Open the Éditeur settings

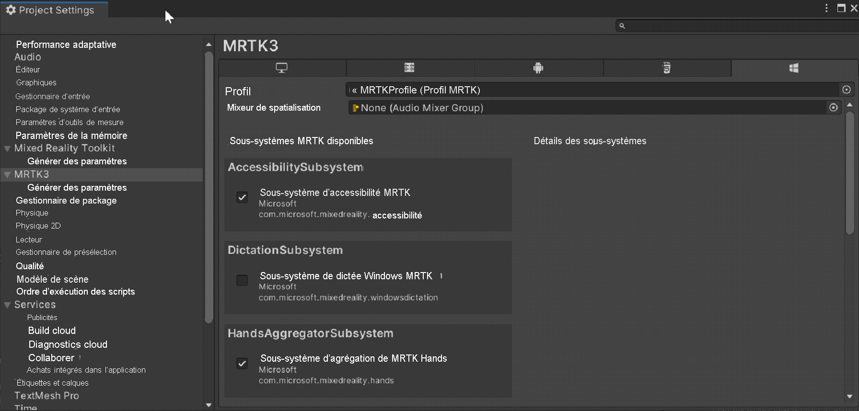(x=28, y=69)
